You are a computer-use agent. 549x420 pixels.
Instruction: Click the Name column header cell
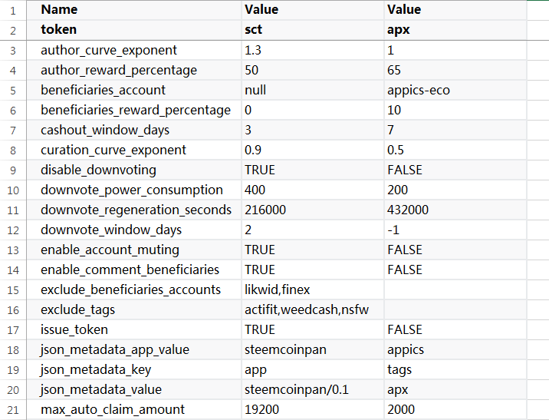coord(60,10)
